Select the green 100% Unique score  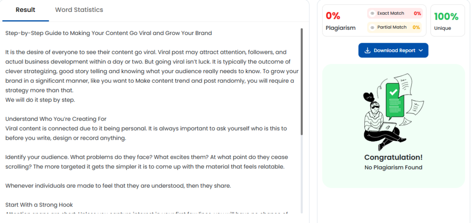click(x=446, y=17)
